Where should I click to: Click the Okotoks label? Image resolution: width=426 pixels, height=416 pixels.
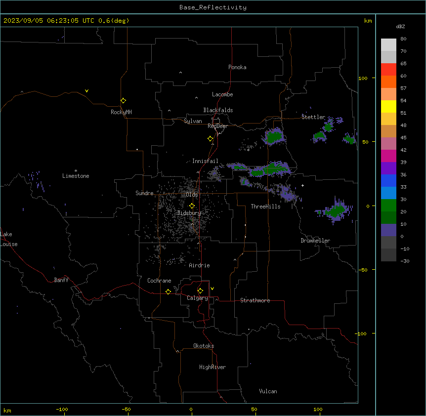coord(204,346)
